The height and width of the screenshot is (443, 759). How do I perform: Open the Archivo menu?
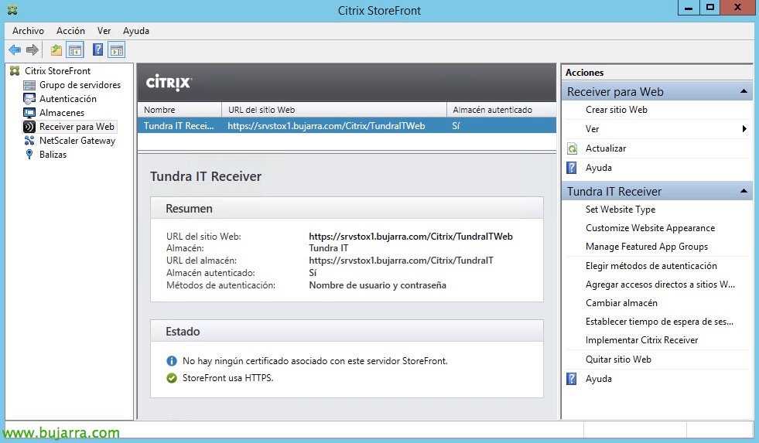[28, 31]
